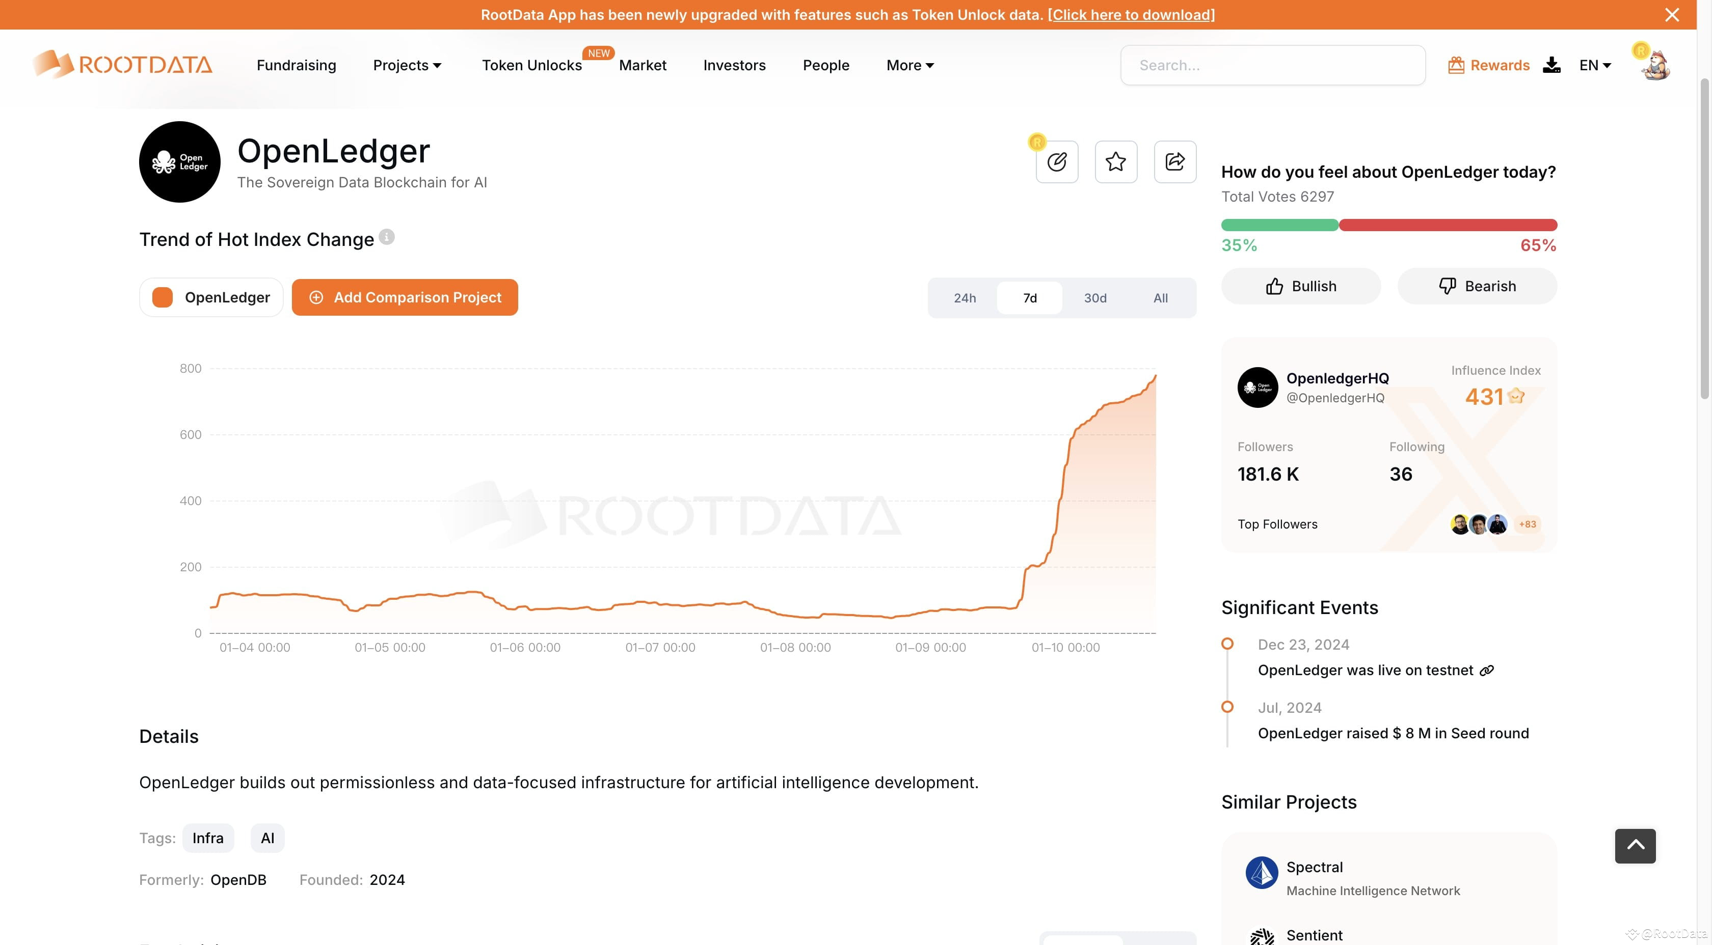Click the app download icon in the header
The width and height of the screenshot is (1712, 945).
(1551, 65)
